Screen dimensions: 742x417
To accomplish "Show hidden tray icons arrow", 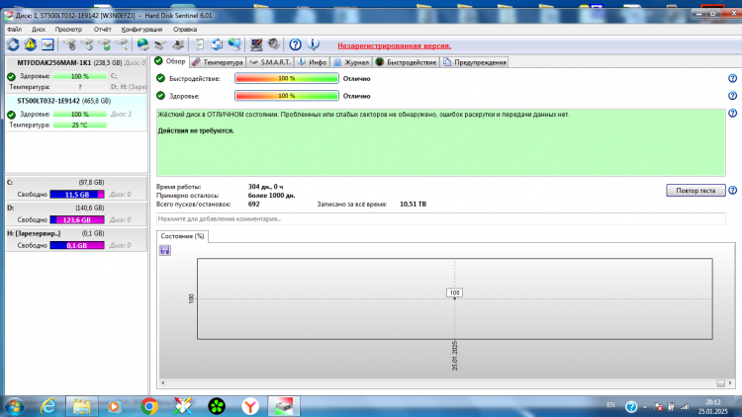I will tap(645, 407).
